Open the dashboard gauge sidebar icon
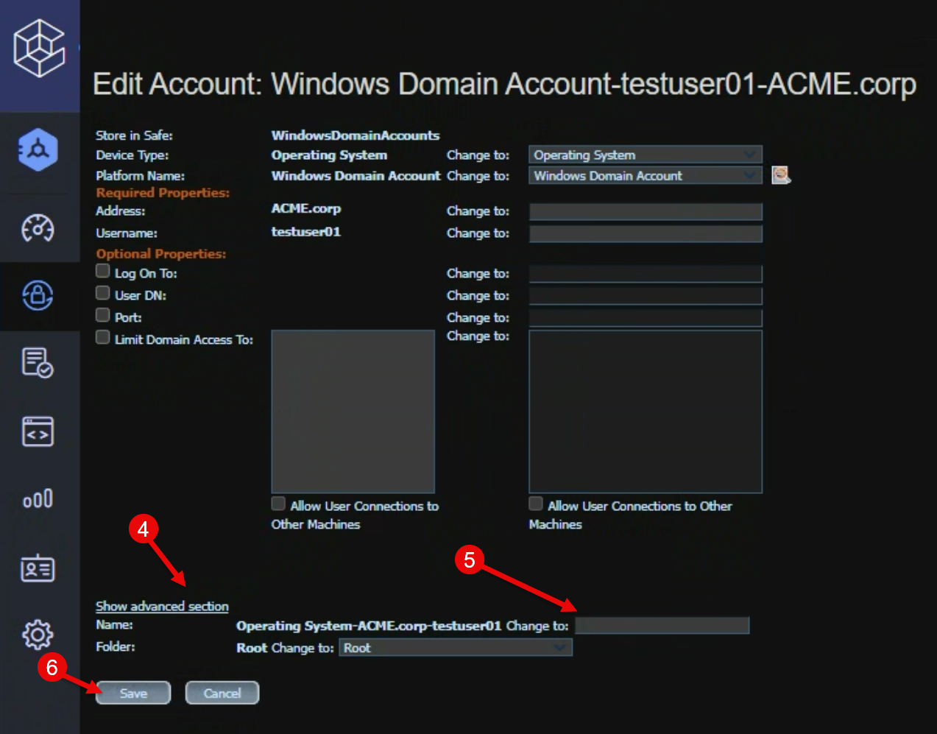The height and width of the screenshot is (734, 937). (38, 228)
